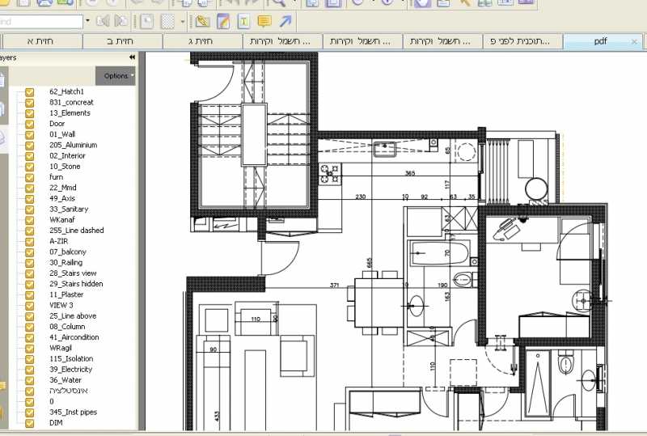This screenshot has height=436, width=647.
Task: Add a yellow sticky note comment
Action: (x=264, y=22)
